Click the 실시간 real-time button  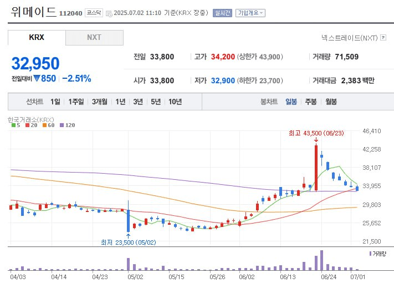[x=222, y=13]
